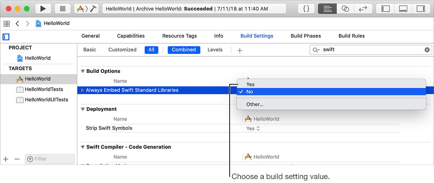Select HelloWorld target
The image size is (434, 183).
click(38, 79)
